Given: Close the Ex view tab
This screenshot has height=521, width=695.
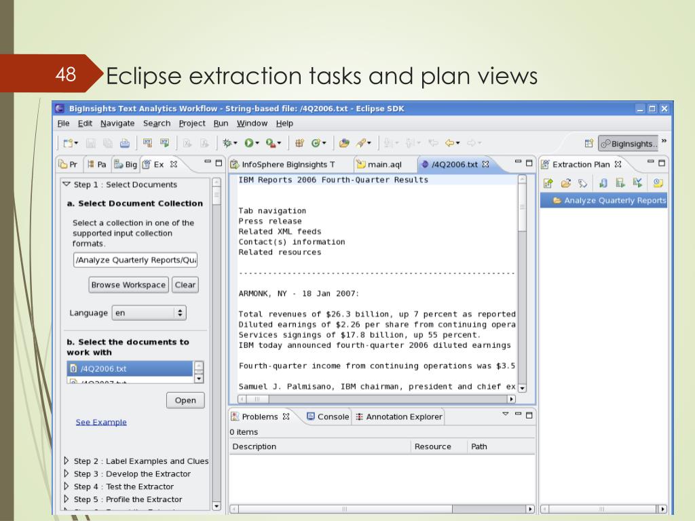Looking at the screenshot, I should (x=174, y=164).
